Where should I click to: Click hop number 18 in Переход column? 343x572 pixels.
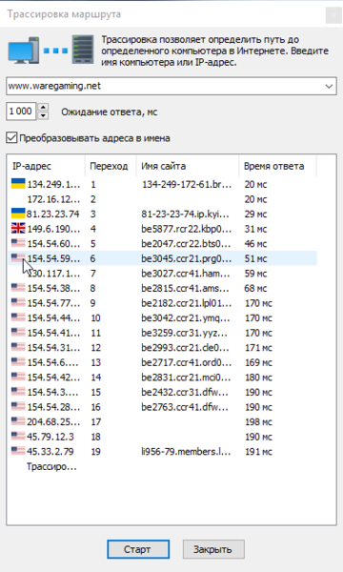tap(95, 437)
